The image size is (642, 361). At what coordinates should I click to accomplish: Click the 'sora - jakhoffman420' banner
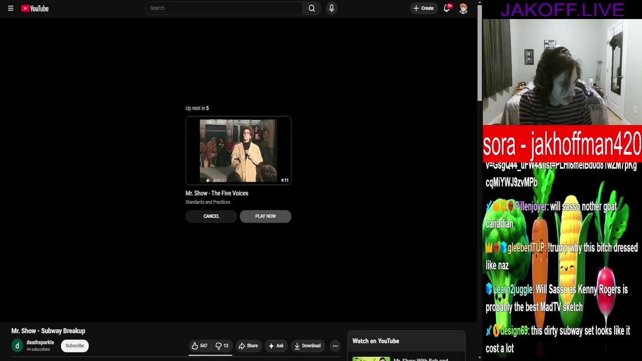(x=562, y=144)
